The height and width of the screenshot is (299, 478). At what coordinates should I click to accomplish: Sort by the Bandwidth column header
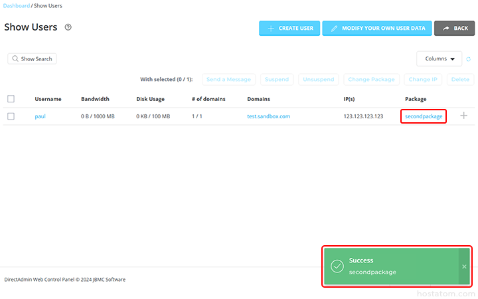tap(96, 99)
